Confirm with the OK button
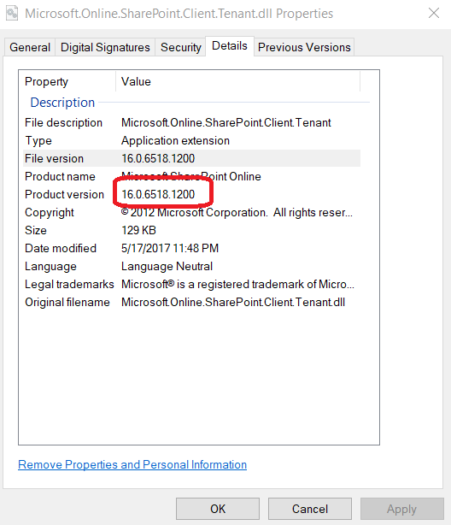 (218, 509)
